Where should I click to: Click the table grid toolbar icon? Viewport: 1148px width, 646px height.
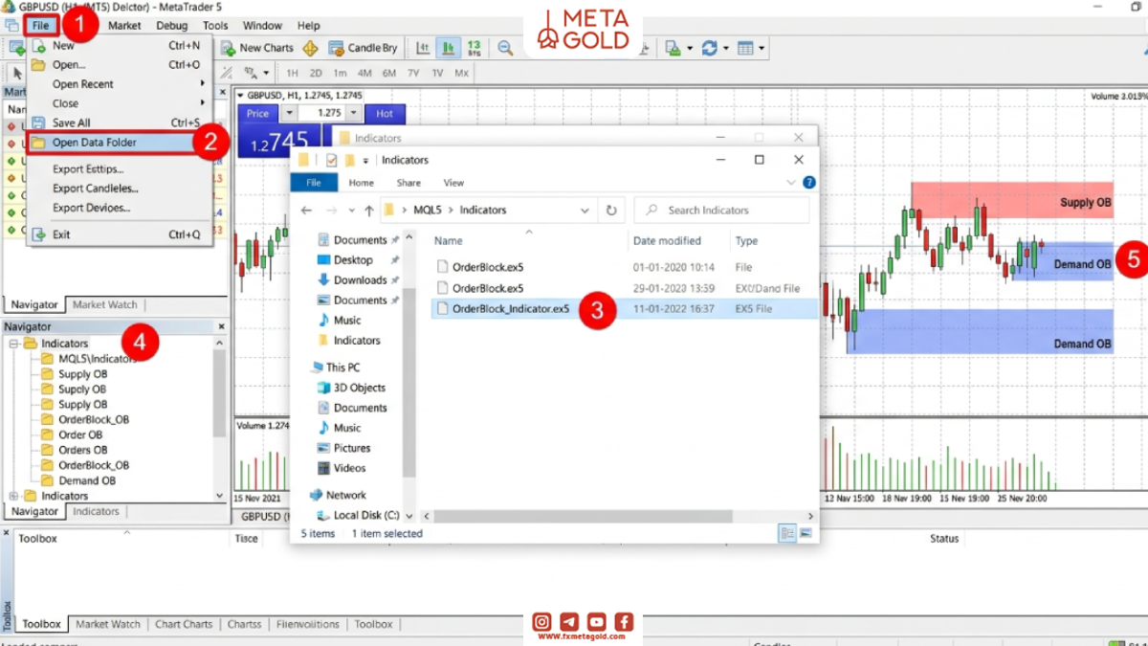(x=746, y=48)
